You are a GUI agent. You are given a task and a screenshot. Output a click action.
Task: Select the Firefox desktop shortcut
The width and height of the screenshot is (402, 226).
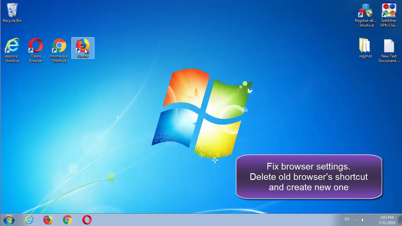pos(83,48)
